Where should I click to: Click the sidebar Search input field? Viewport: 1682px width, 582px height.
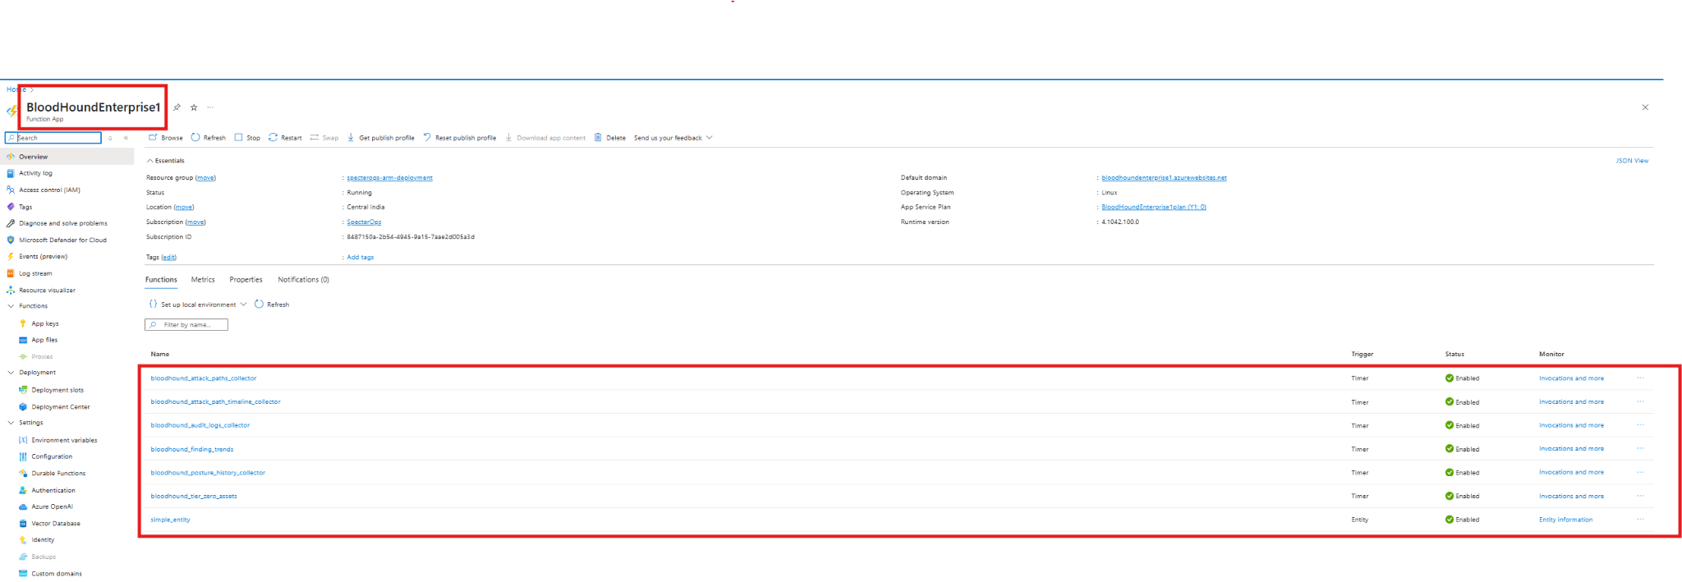53,138
